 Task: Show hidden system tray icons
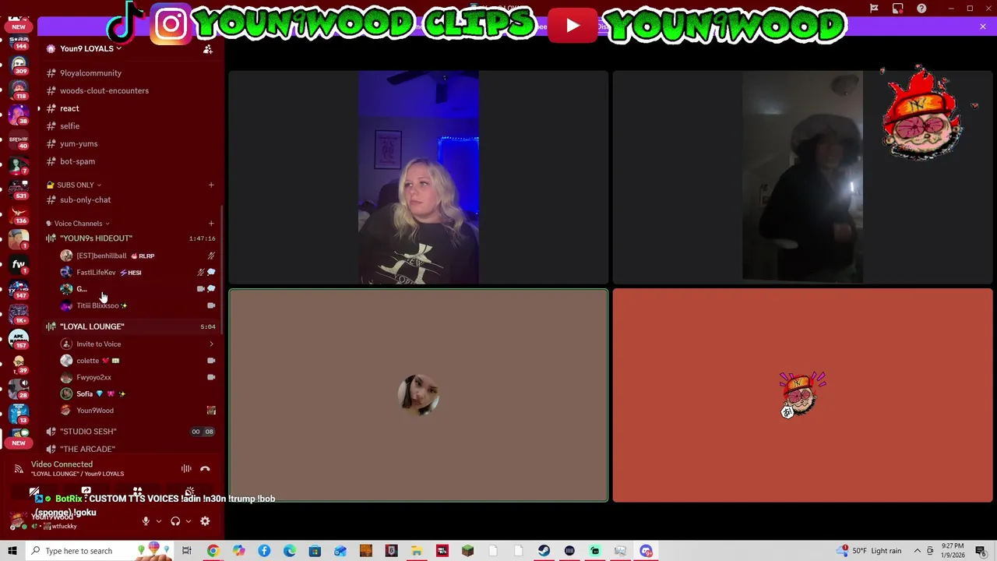916,551
